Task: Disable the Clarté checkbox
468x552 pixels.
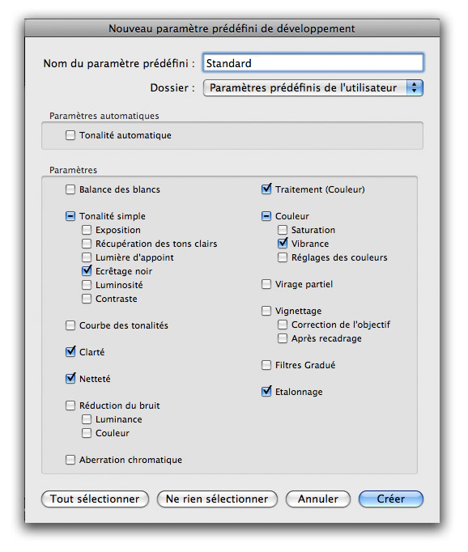Action: pyautogui.click(x=70, y=352)
